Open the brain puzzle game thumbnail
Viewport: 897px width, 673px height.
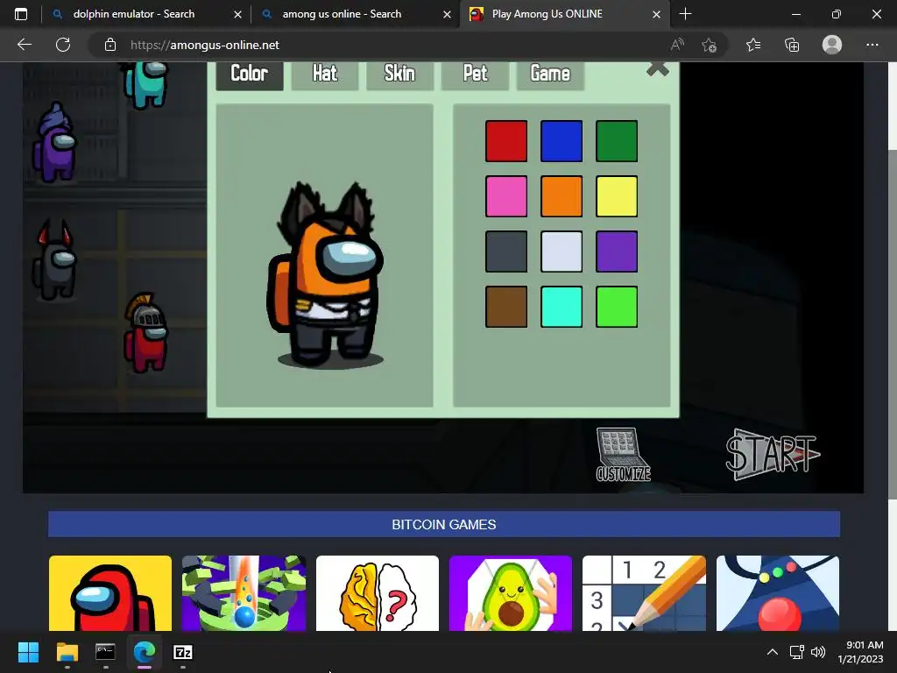378,593
